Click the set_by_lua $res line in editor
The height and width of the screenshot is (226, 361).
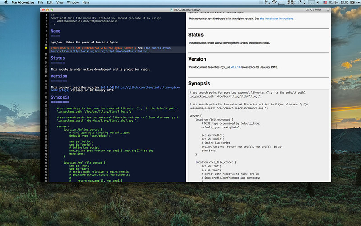click(x=111, y=151)
